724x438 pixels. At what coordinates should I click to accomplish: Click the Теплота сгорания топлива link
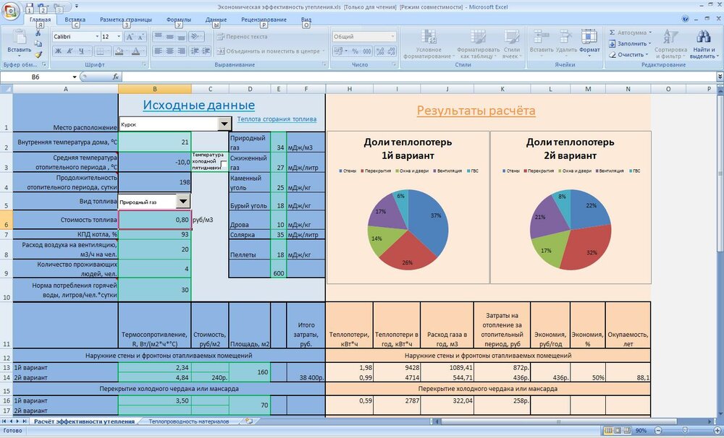pyautogui.click(x=277, y=119)
